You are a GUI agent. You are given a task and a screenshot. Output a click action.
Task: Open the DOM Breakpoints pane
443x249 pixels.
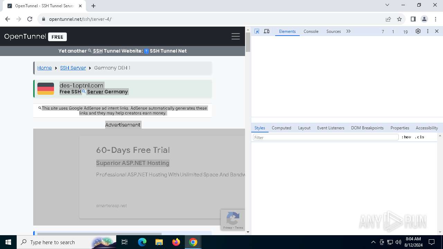pyautogui.click(x=367, y=128)
